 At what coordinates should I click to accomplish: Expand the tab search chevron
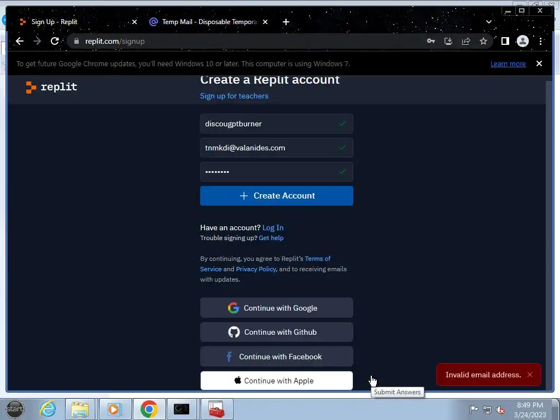click(488, 22)
